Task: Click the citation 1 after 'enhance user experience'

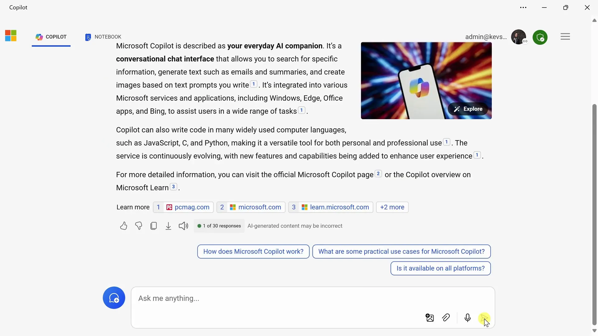Action: coord(477,155)
